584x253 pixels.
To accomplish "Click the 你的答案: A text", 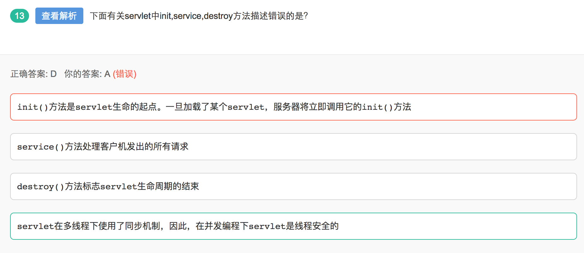I will click(87, 74).
